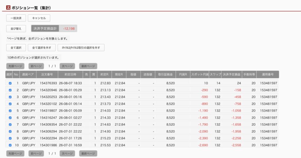Click the 決済予定損益計 label

tap(45, 29)
